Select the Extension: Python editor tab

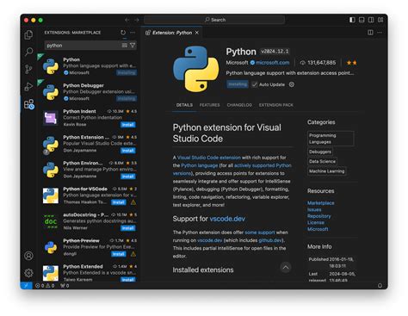(x=172, y=33)
